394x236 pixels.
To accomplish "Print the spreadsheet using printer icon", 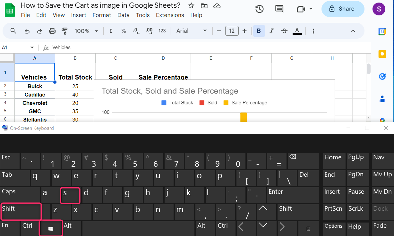I will point(52,31).
